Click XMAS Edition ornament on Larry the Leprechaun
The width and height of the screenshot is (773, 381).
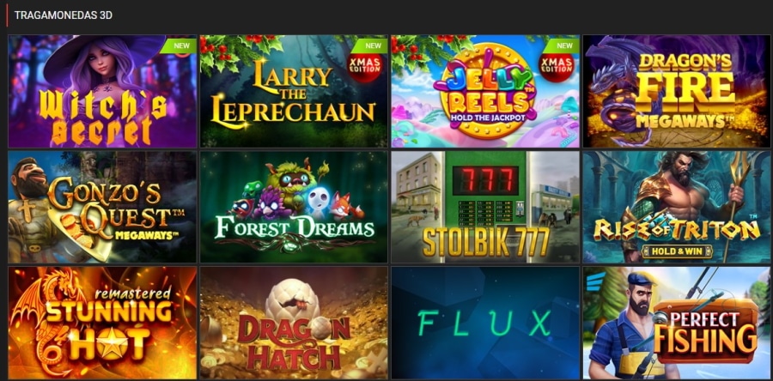[x=366, y=68]
